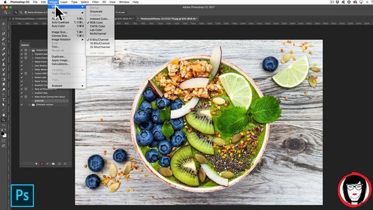Select the Dodge tool
Viewport: 373px width, 210px height.
(x=3, y=89)
